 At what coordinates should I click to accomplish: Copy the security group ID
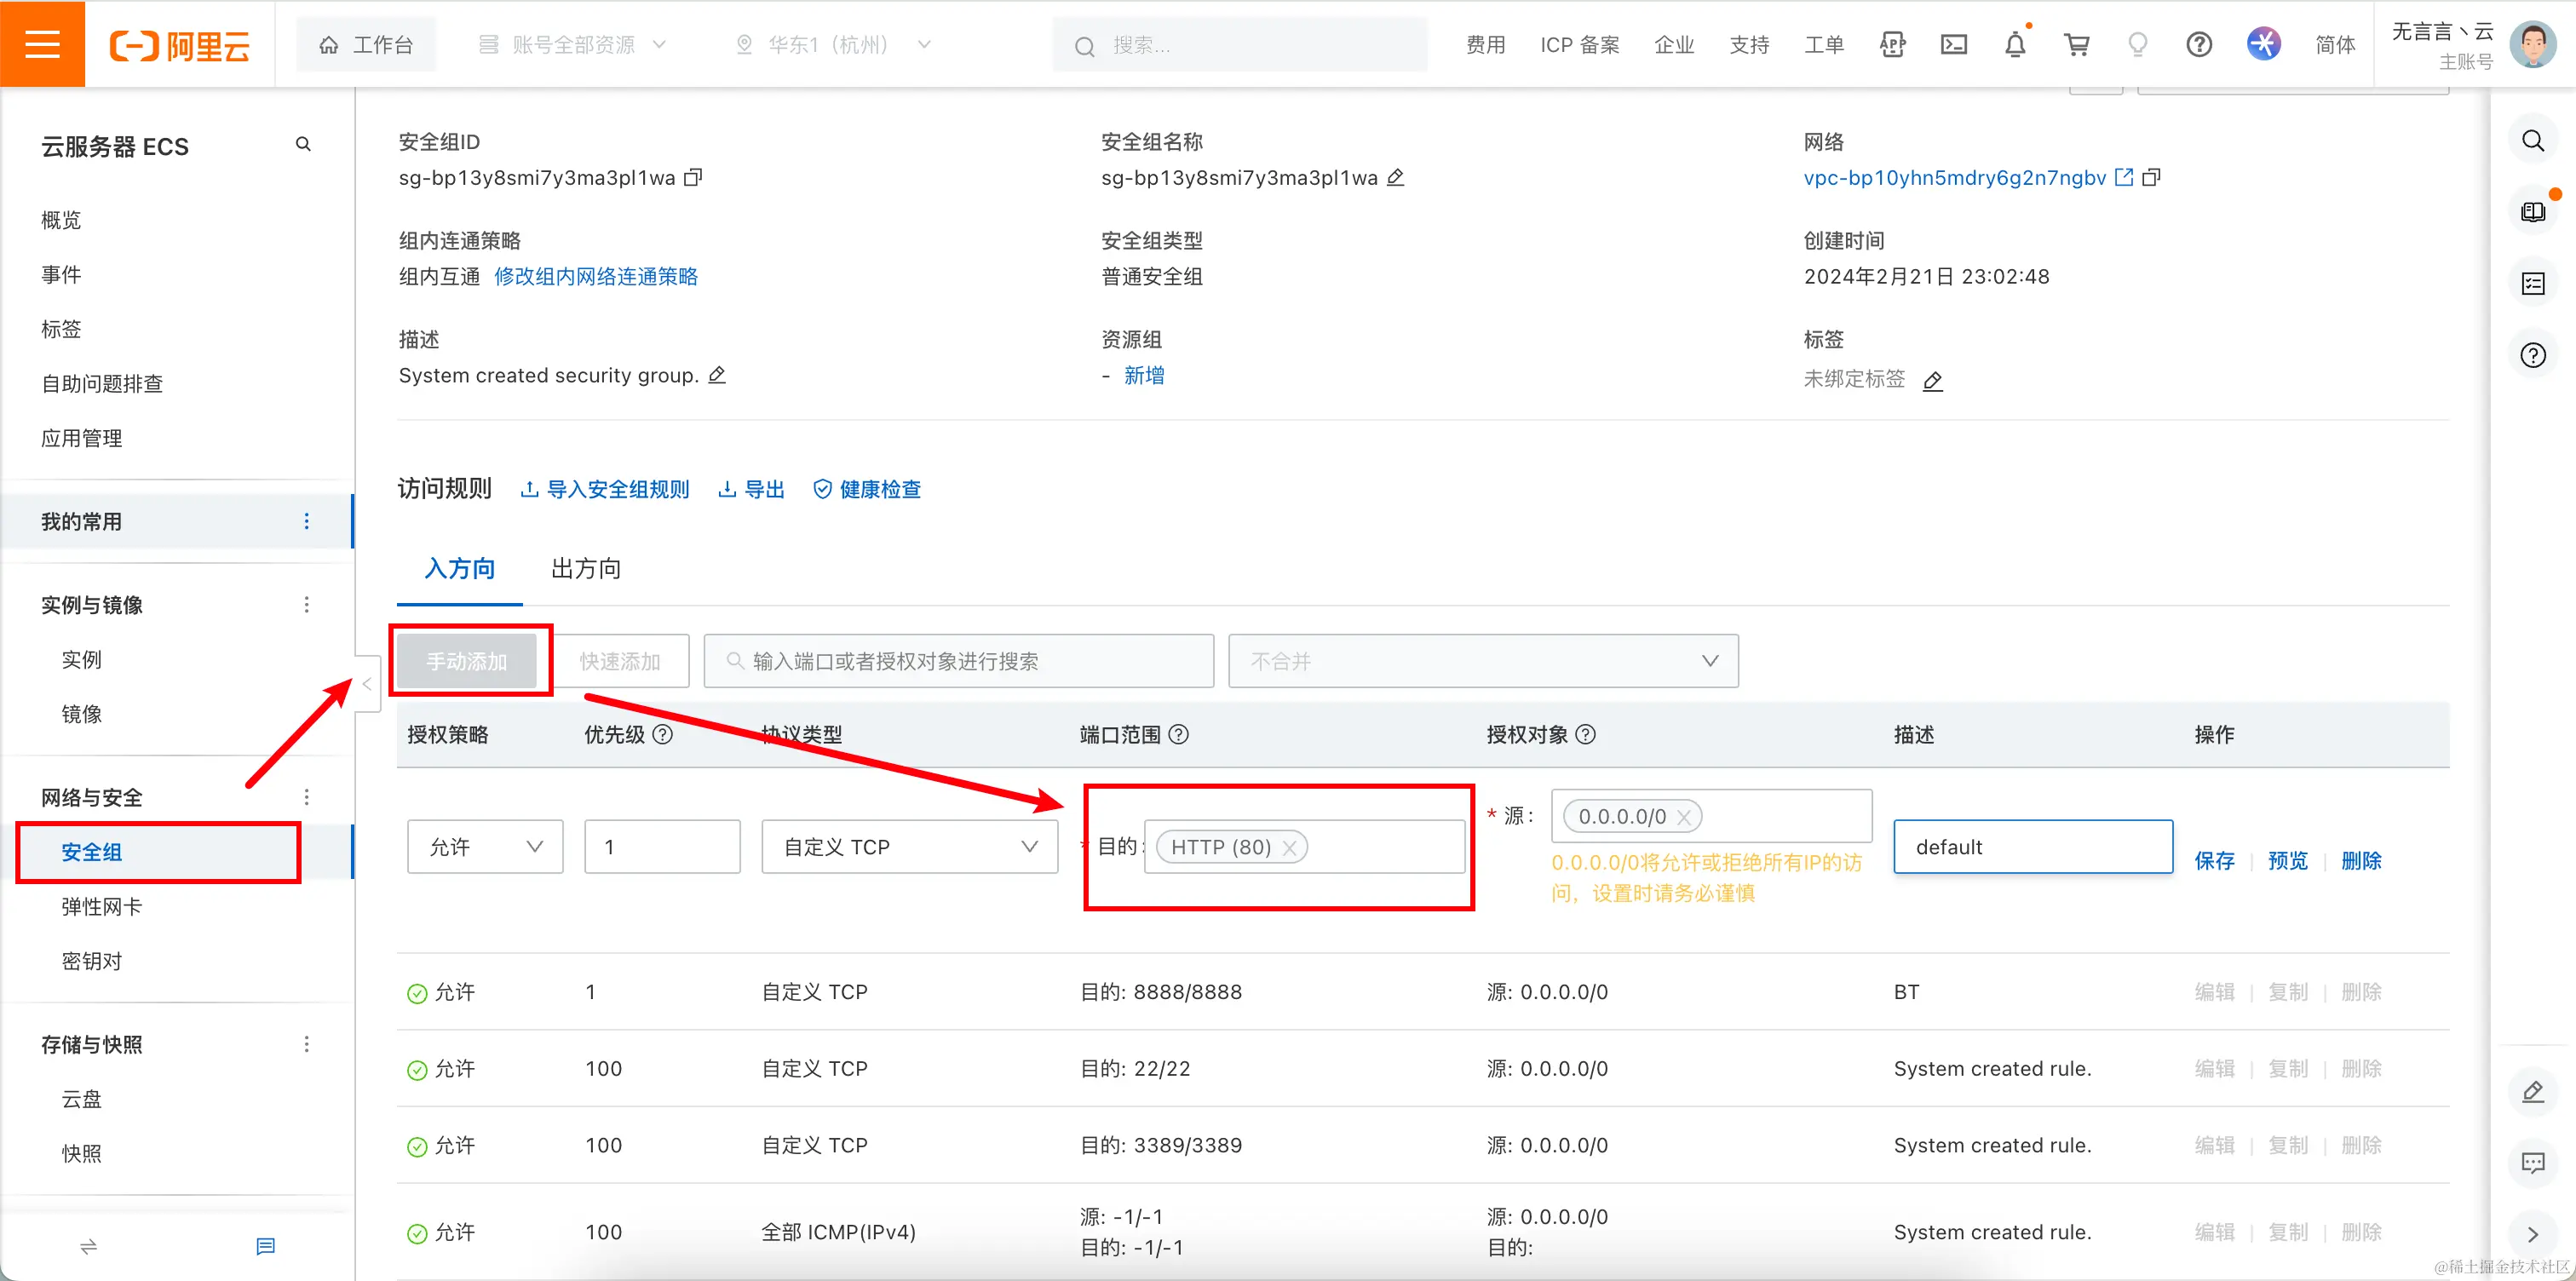(693, 177)
